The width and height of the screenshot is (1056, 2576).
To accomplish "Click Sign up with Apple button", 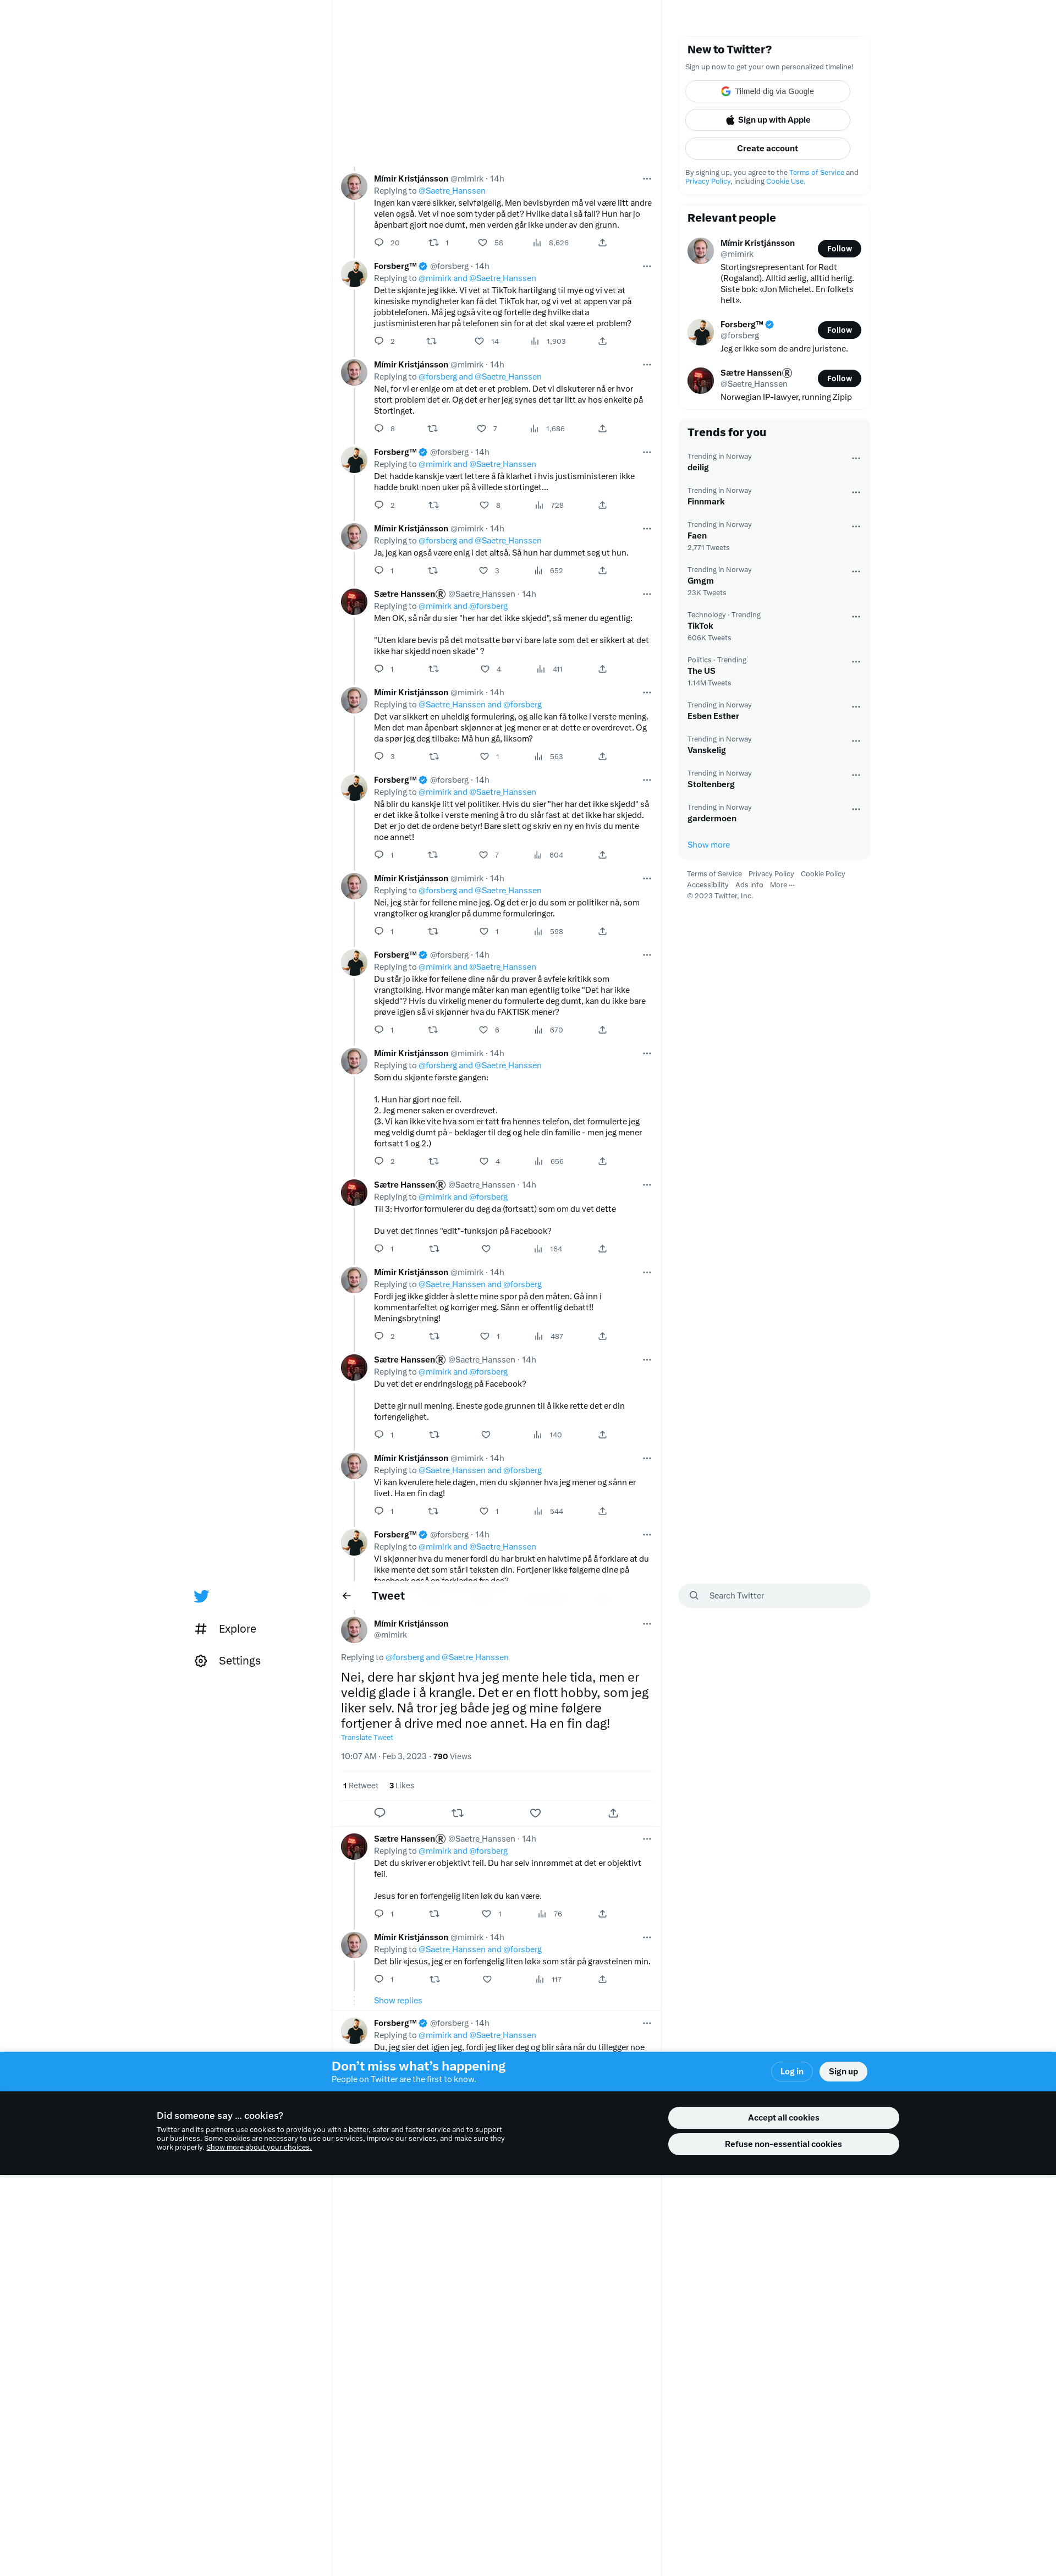I will (767, 120).
